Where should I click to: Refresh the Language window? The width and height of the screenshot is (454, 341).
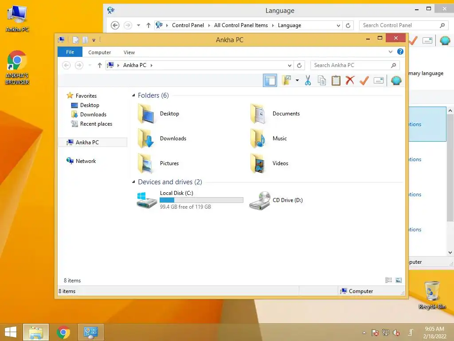pyautogui.click(x=348, y=25)
